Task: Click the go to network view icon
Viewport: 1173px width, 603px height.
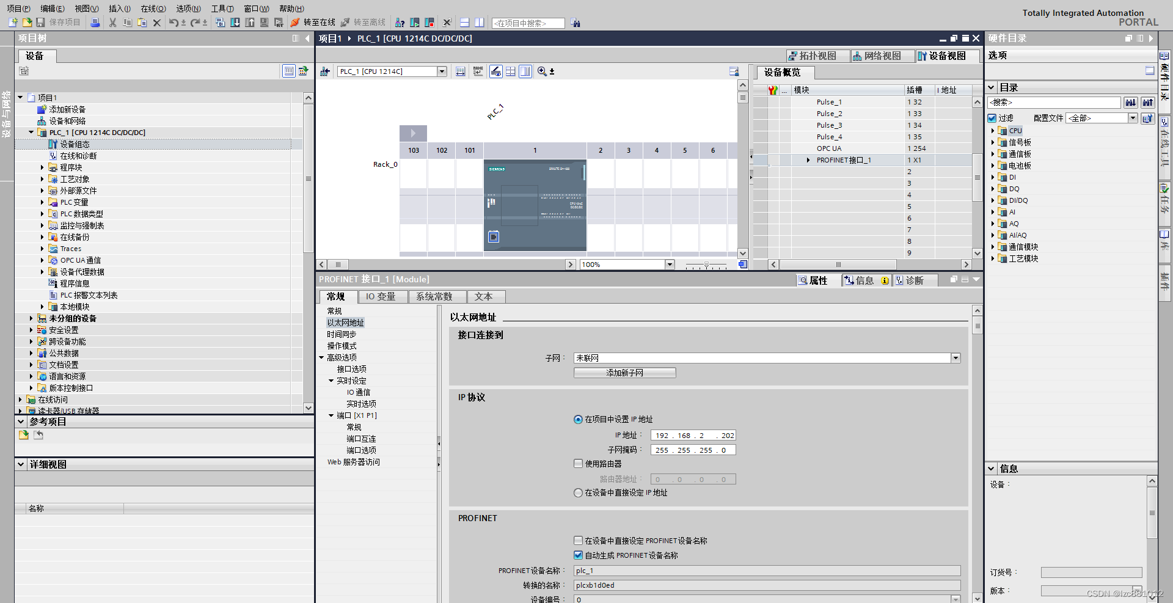Action: coord(325,71)
